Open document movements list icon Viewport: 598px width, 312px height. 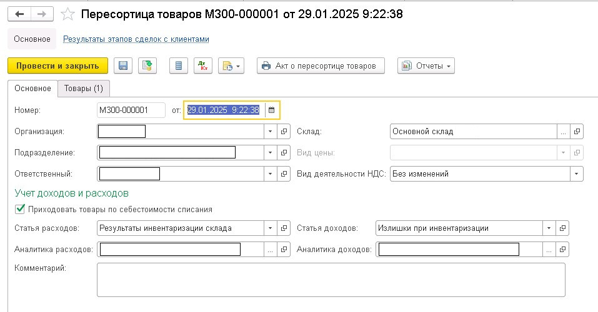[179, 66]
